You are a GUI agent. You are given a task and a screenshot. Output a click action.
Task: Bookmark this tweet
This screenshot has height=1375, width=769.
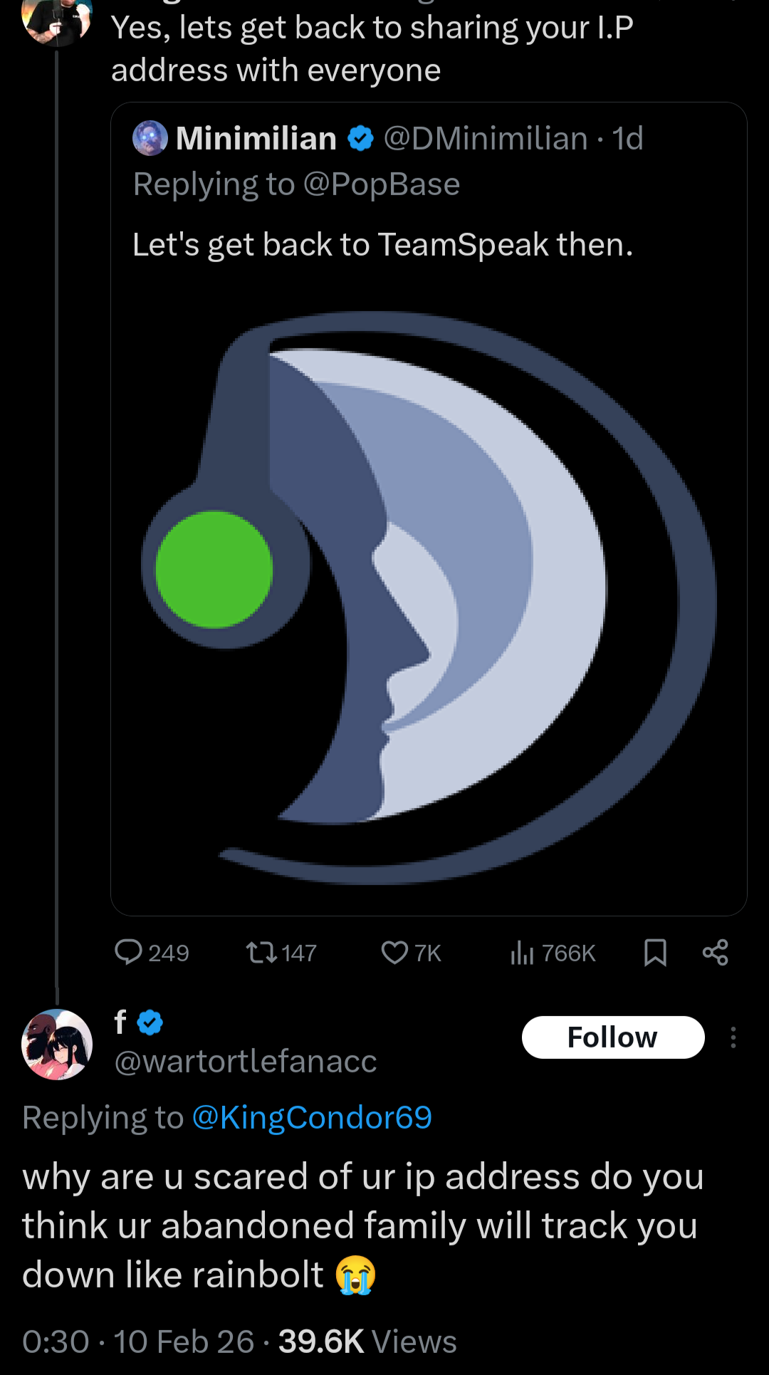coord(655,952)
